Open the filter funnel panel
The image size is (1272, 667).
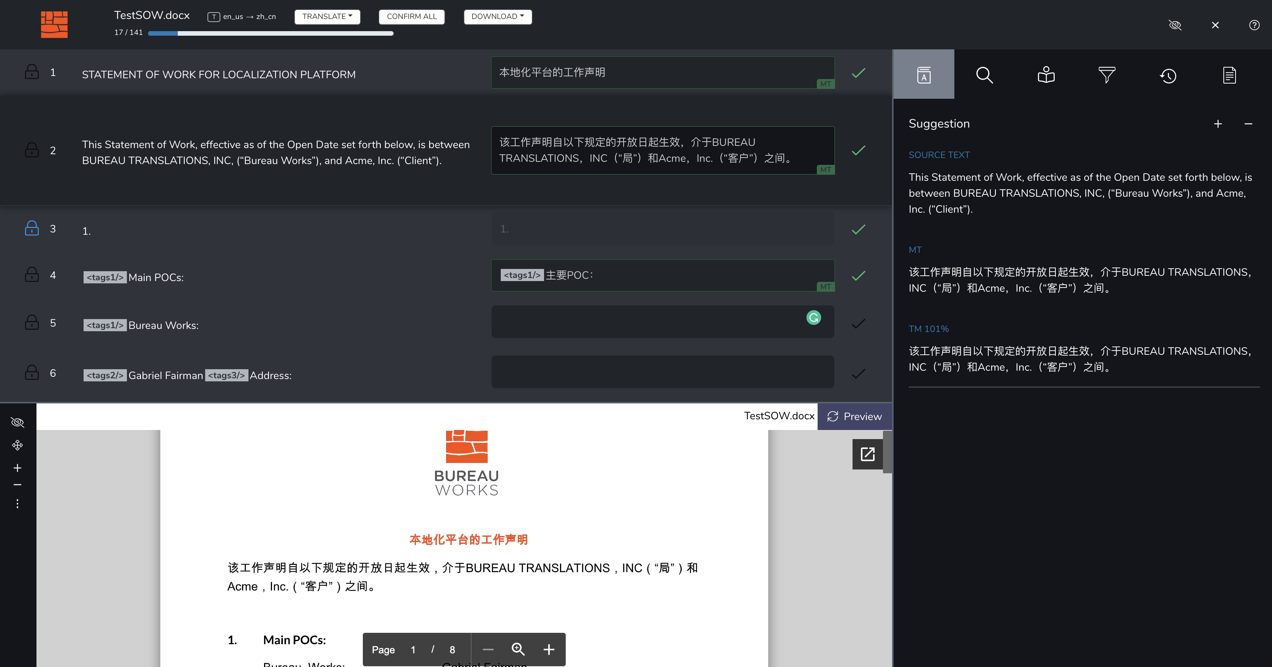click(1107, 75)
